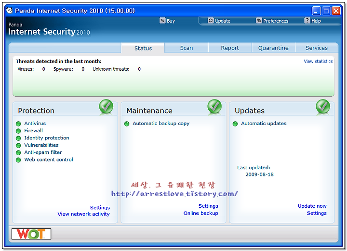The height and width of the screenshot is (251, 347).
Task: Click the Help question mark icon
Action: tap(307, 21)
